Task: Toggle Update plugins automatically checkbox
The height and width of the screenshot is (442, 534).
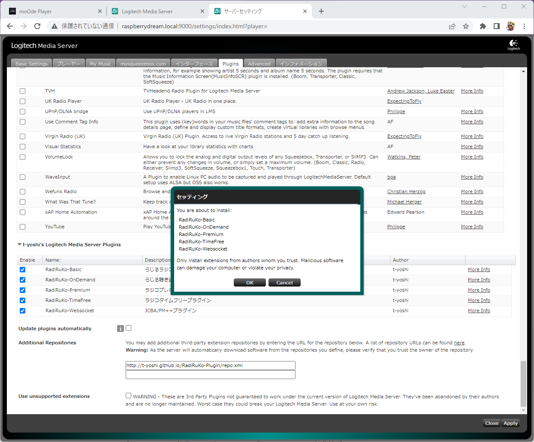Action: (x=128, y=328)
